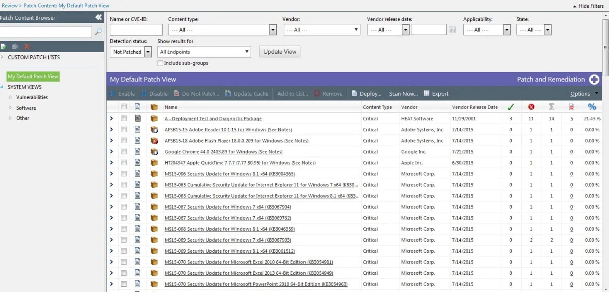Click the Review breadcrumb link
Viewport: 609px width, 292px height.
[x=10, y=6]
